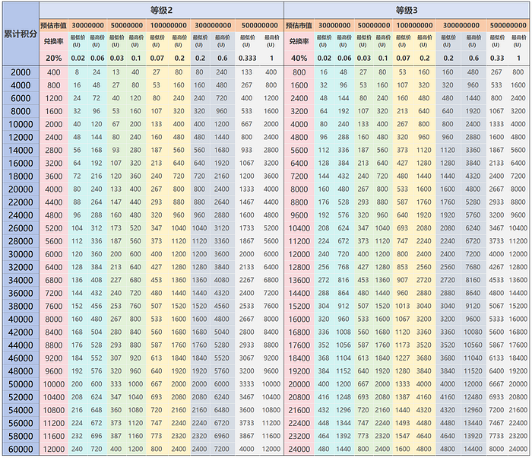Click 预估市值 label under 等级2
Image resolution: width=532 pixels, height=458 pixels.
click(54, 25)
